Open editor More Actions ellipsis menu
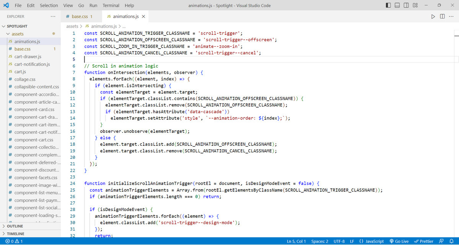The height and width of the screenshot is (245, 459). (x=451, y=16)
